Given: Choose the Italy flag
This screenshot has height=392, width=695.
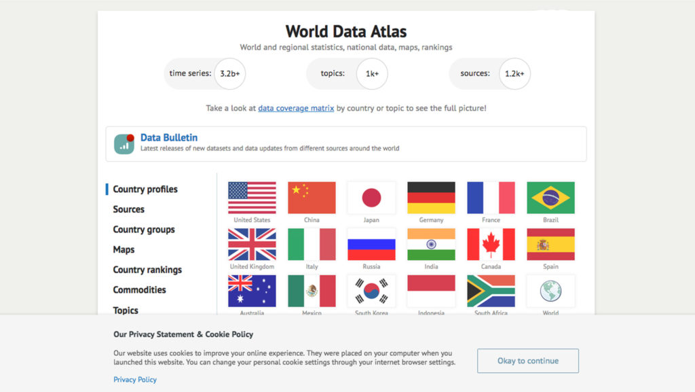Looking at the screenshot, I should pyautogui.click(x=312, y=245).
